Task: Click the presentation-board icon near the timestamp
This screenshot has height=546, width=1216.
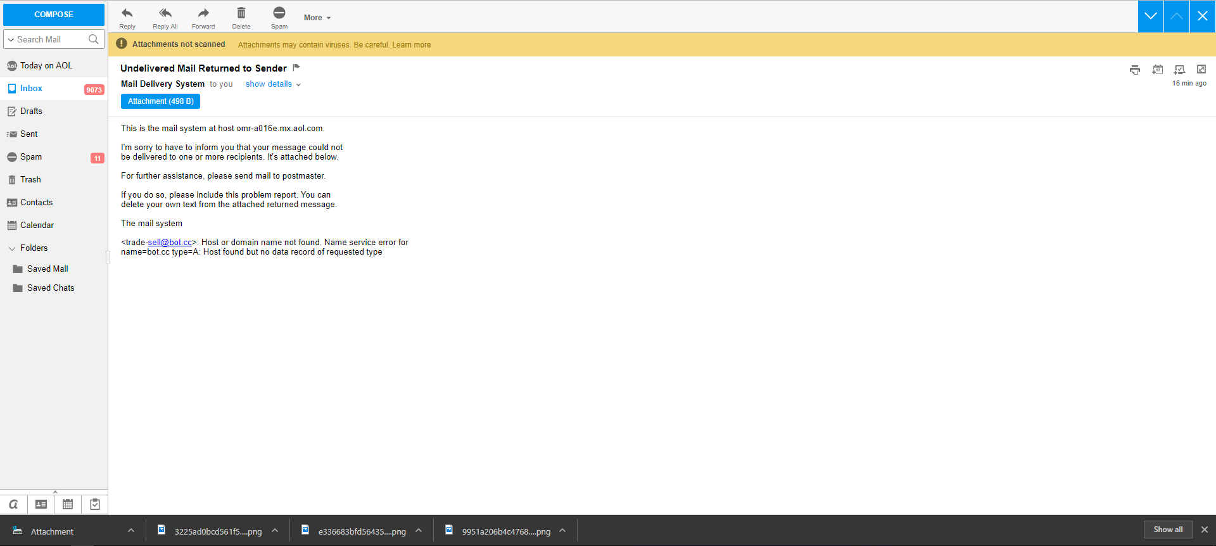Action: (1179, 70)
